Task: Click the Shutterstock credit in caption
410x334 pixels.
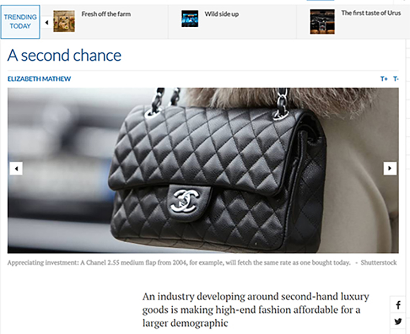Action: (x=378, y=263)
